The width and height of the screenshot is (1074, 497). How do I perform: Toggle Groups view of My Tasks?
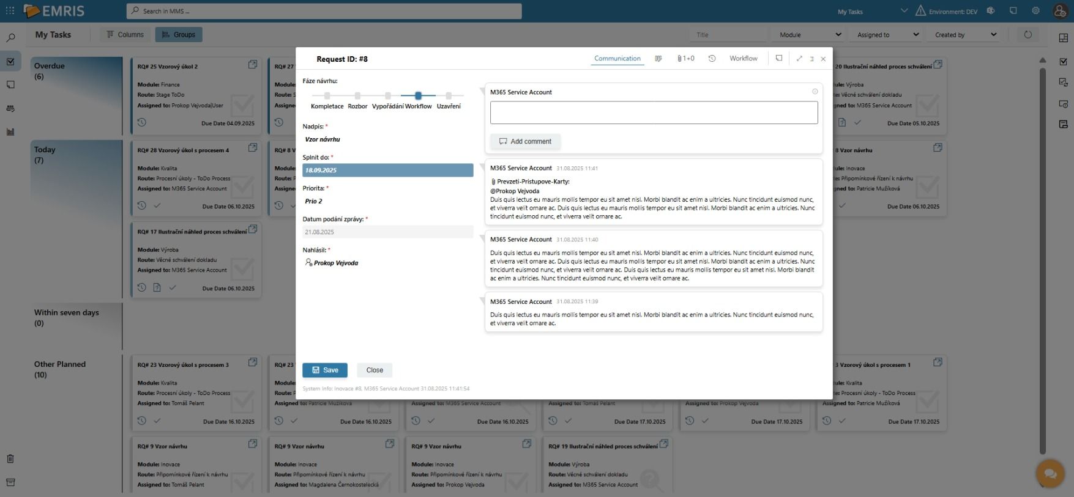179,35
